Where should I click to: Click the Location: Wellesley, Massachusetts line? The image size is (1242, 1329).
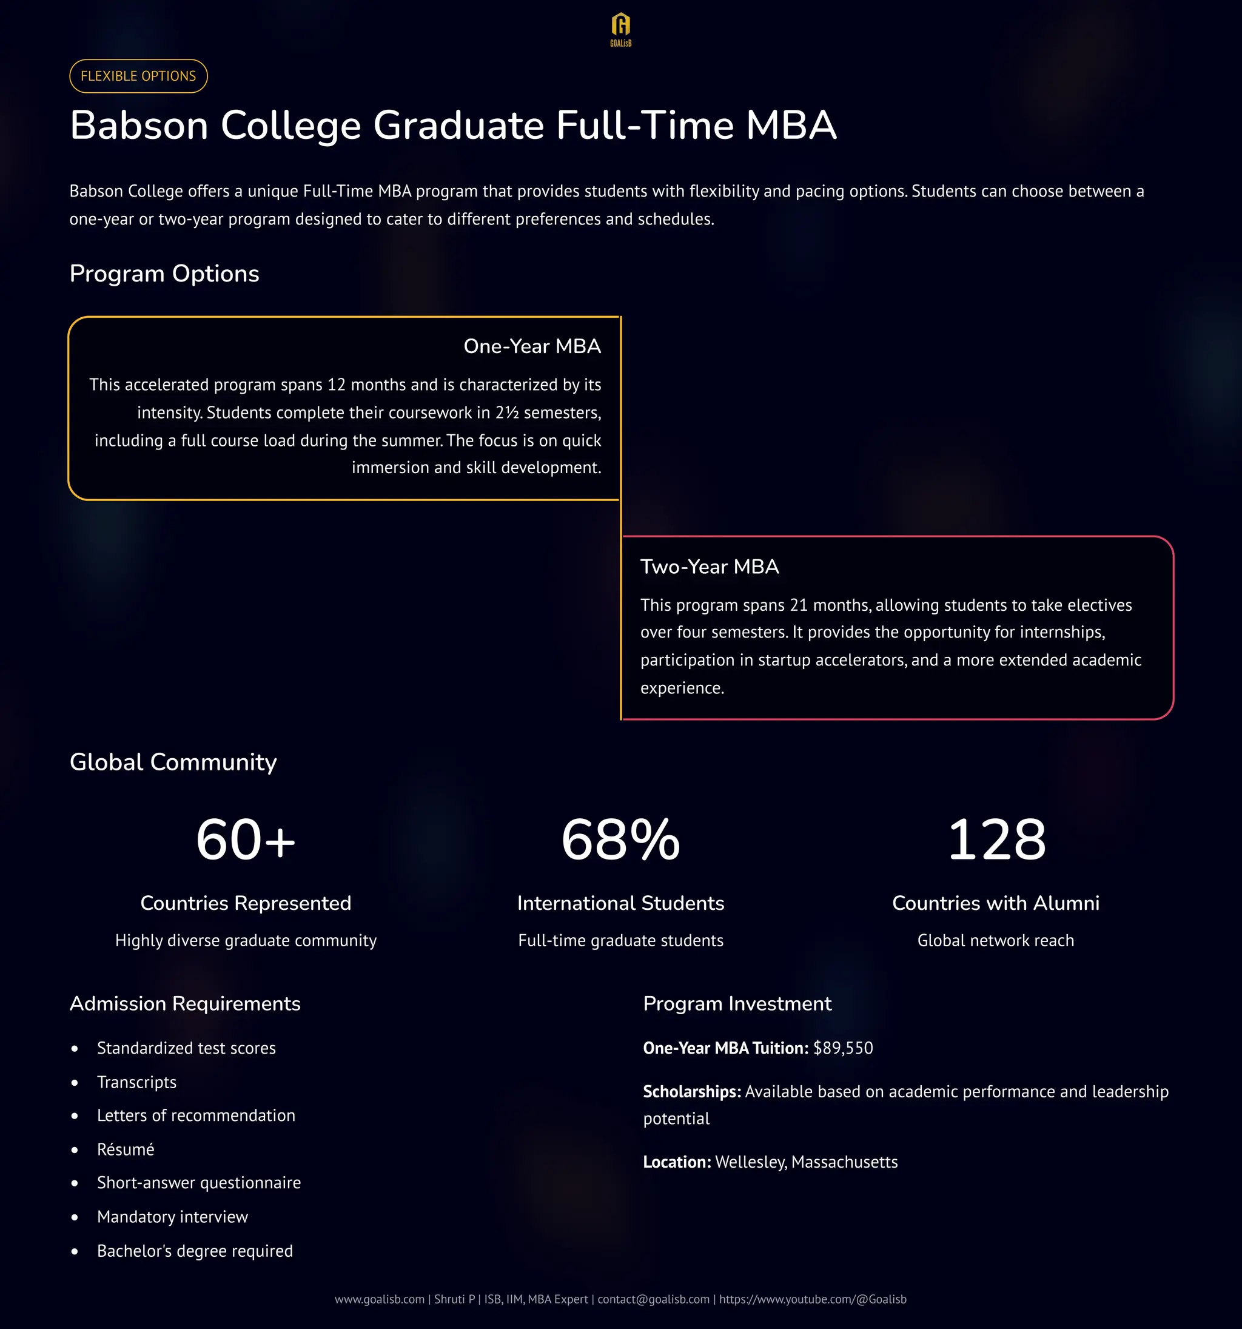[x=770, y=1162]
